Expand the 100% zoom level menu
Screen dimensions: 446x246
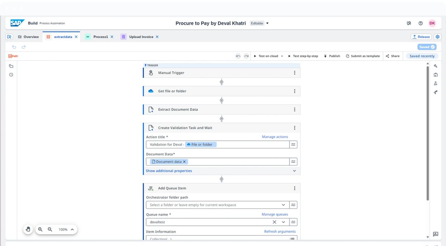72,229
